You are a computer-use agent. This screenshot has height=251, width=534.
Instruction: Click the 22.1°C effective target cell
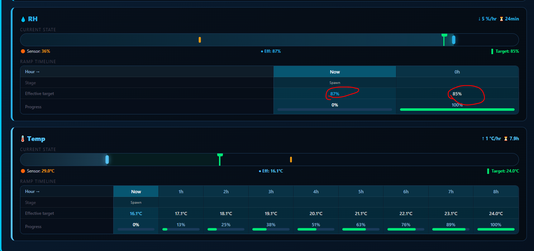tap(406, 213)
